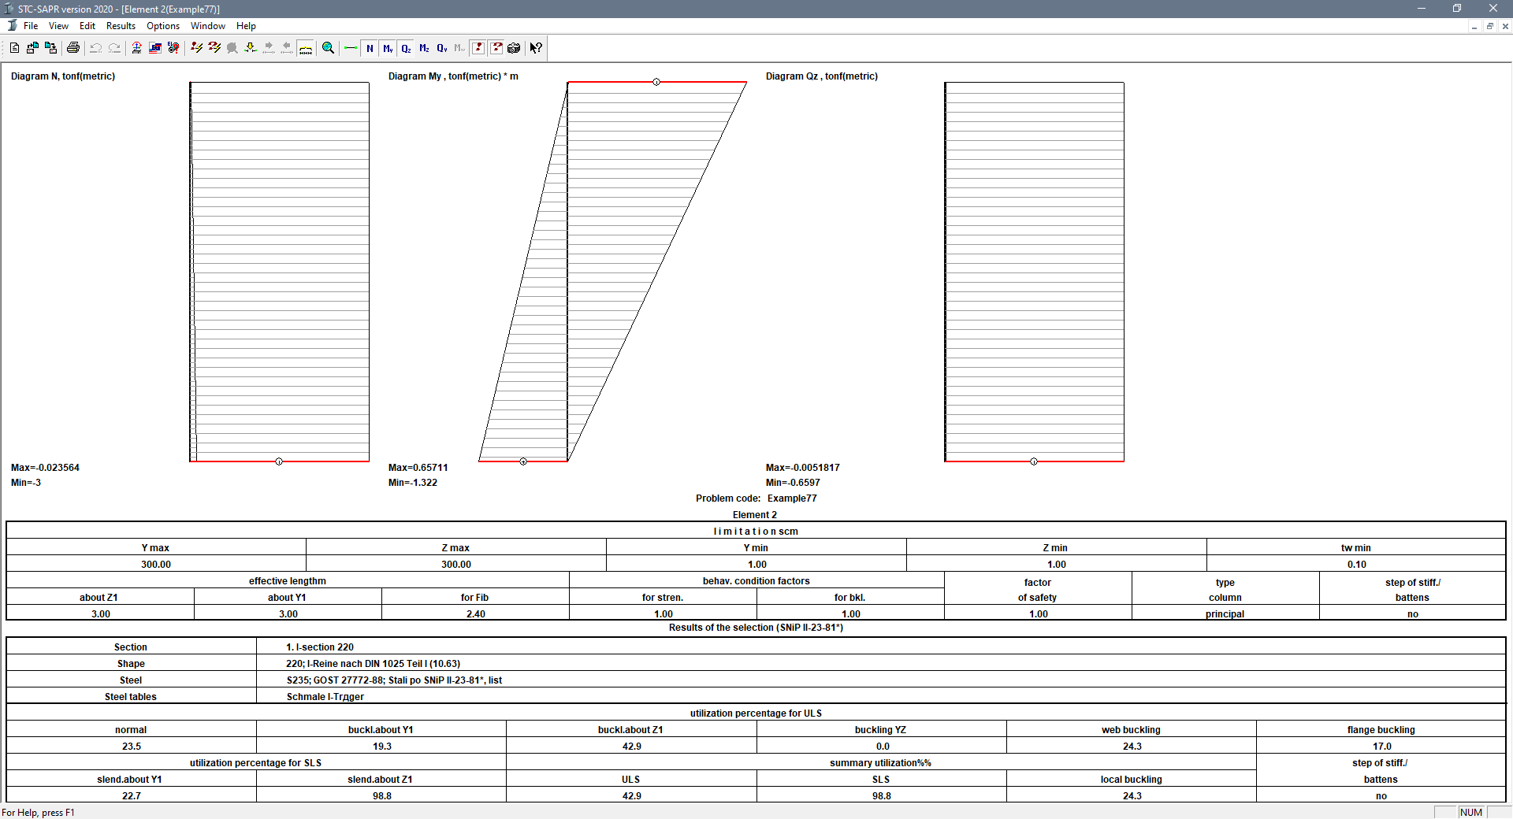This screenshot has height=819, width=1513.
Task: Open the Results menu
Action: pos(121,26)
